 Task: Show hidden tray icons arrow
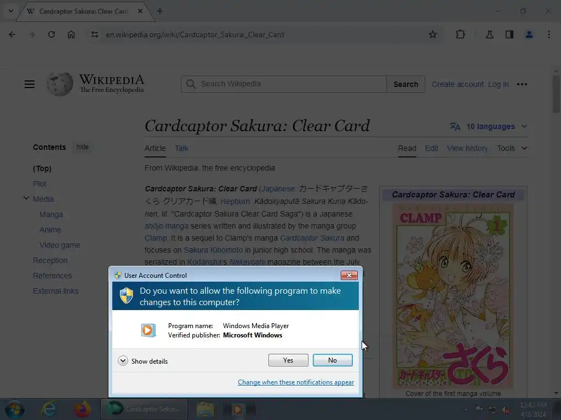point(466,410)
